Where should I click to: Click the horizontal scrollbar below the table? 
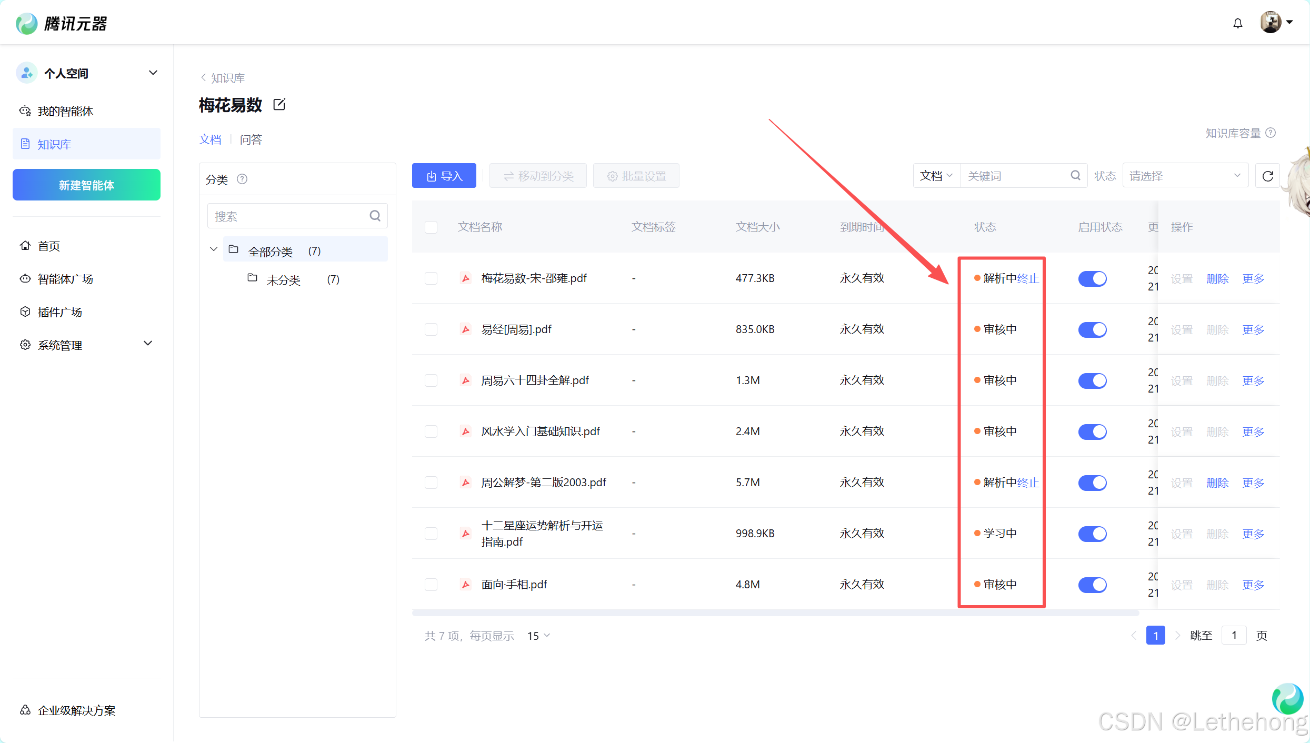coord(775,613)
